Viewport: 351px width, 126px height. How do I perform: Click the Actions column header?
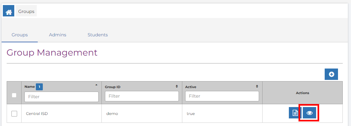(302, 93)
